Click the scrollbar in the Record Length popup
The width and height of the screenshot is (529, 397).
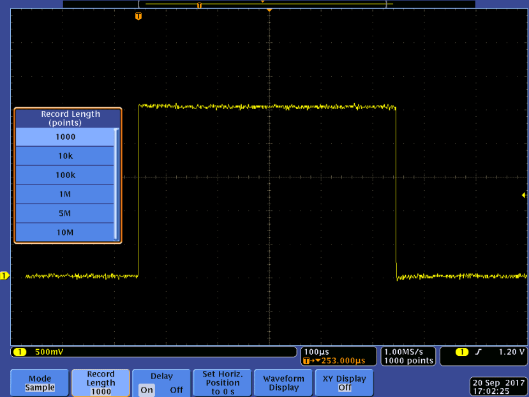point(116,185)
